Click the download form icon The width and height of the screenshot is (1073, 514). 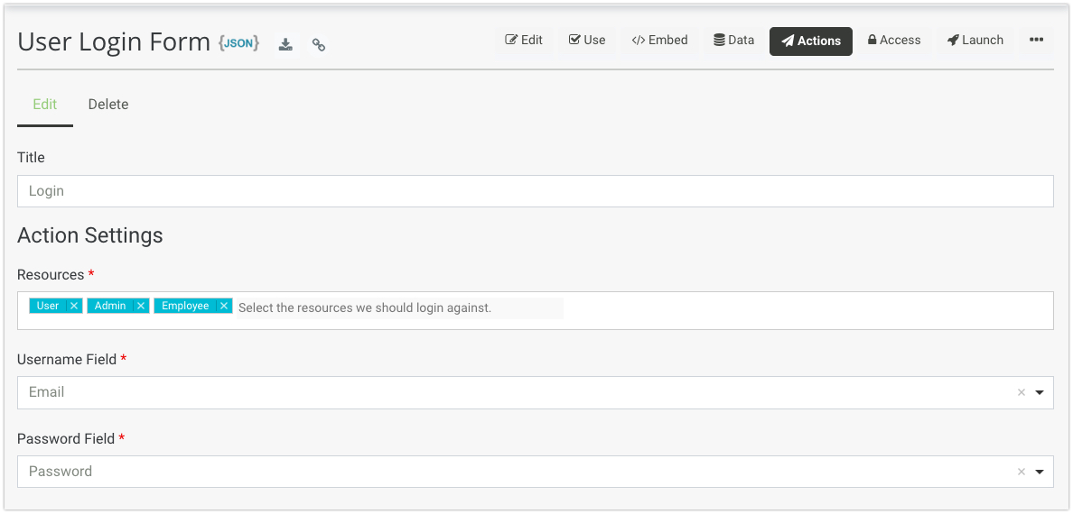coord(285,44)
